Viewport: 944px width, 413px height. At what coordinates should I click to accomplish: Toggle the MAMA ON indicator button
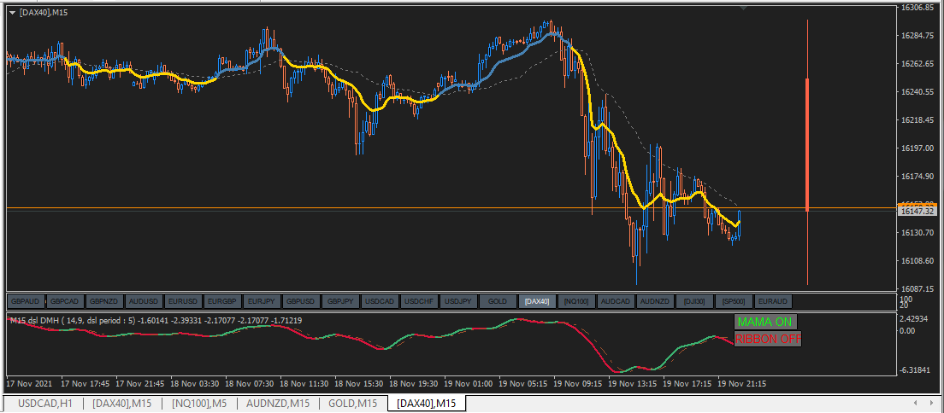pyautogui.click(x=765, y=323)
